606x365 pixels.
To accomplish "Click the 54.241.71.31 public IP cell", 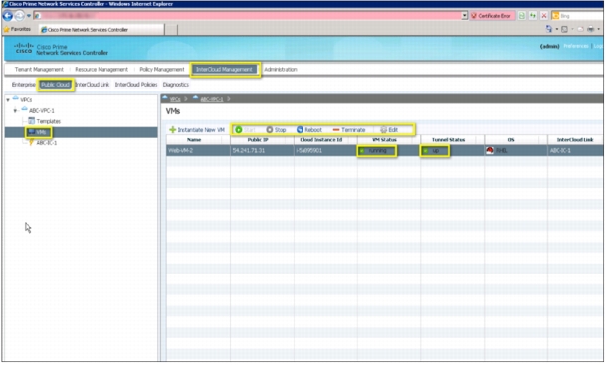I will pos(262,150).
